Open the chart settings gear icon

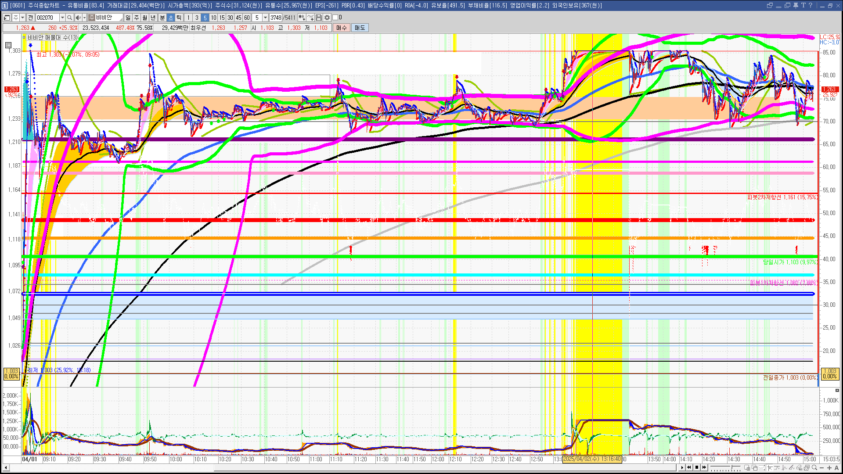[327, 18]
